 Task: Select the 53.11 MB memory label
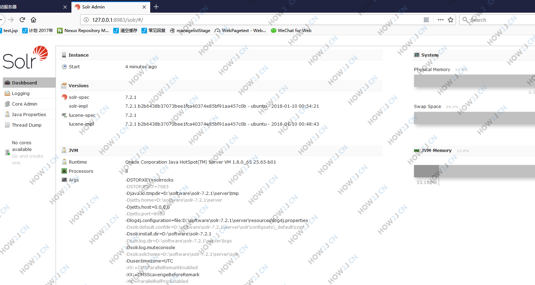(x=427, y=182)
